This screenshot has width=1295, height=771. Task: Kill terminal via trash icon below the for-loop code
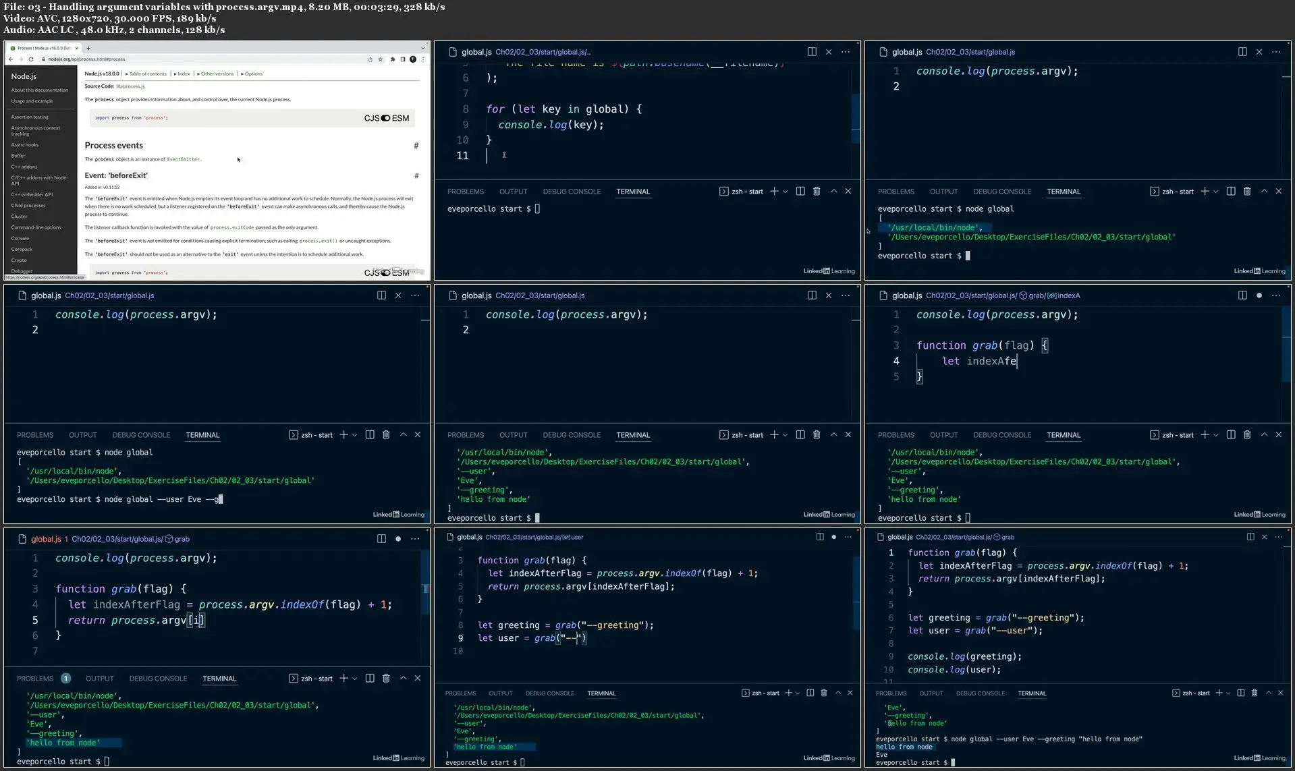[817, 192]
